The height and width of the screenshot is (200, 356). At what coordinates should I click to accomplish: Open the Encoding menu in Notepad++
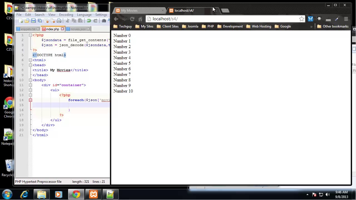coord(66,15)
